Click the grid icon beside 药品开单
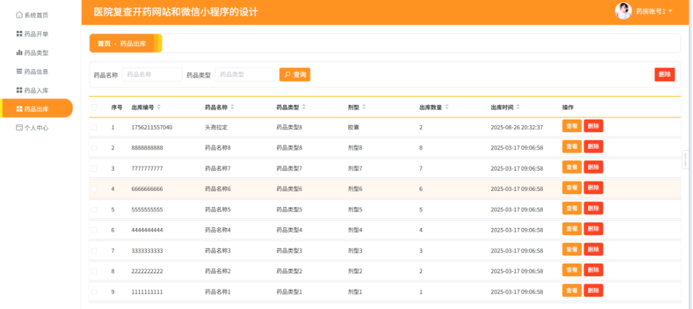693x309 pixels. coord(19,34)
